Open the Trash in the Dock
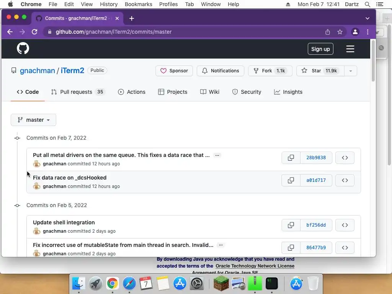The width and height of the screenshot is (392, 294). click(x=313, y=283)
